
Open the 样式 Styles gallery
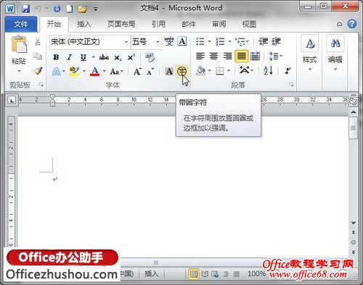point(310,54)
